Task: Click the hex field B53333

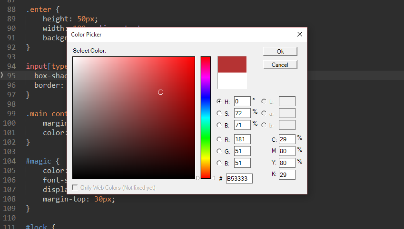Action: pyautogui.click(x=239, y=178)
